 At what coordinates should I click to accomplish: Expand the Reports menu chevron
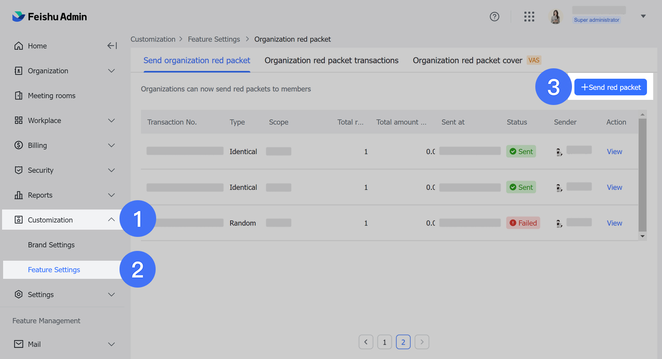pos(111,195)
